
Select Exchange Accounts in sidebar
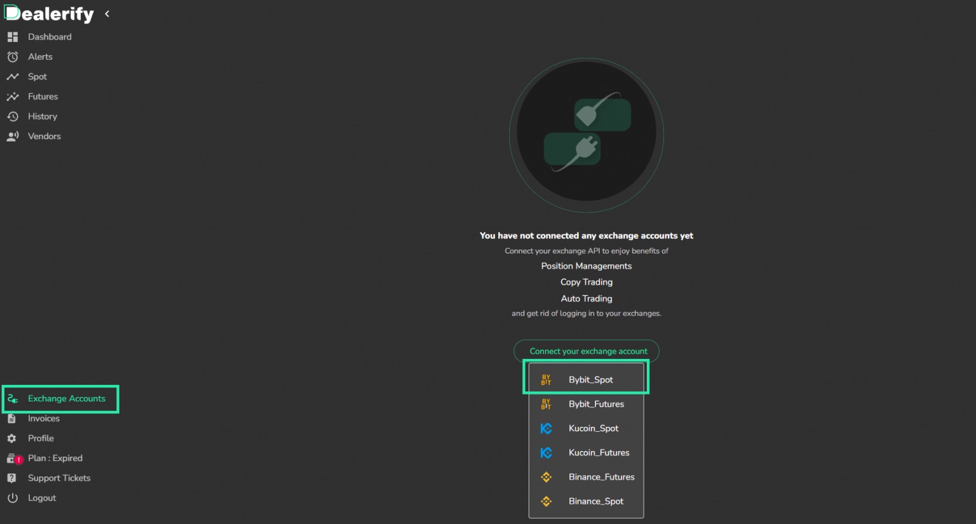click(67, 398)
